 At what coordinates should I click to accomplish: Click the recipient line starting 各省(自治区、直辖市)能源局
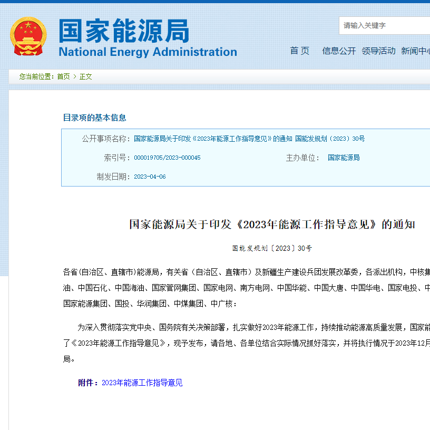point(247,272)
